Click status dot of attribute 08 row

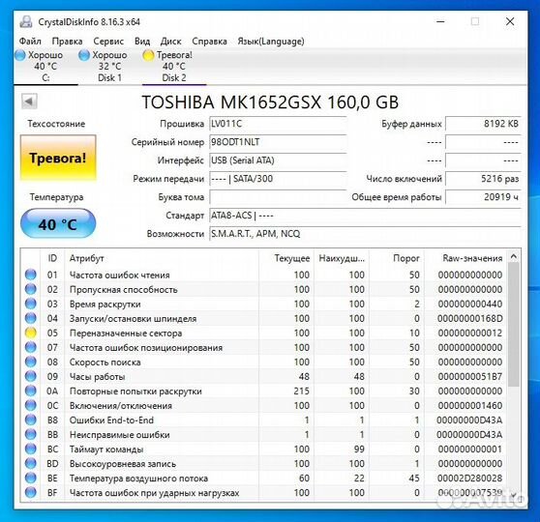coord(31,362)
